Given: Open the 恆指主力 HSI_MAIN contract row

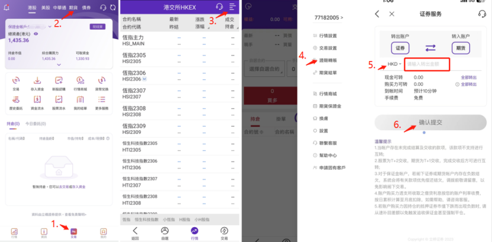Looking at the screenshot, I should point(179,40).
